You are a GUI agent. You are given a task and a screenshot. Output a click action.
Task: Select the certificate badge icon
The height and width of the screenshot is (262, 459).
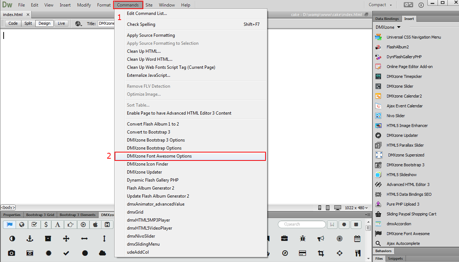[48, 253]
